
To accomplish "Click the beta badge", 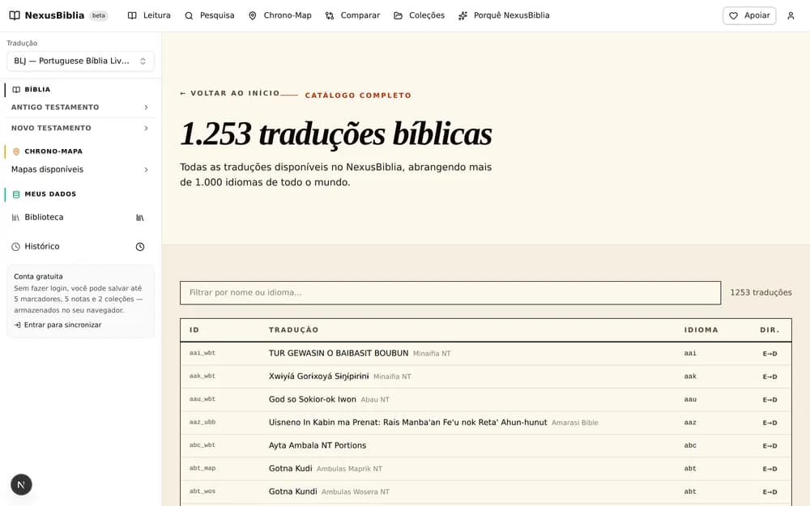I will 99,15.
